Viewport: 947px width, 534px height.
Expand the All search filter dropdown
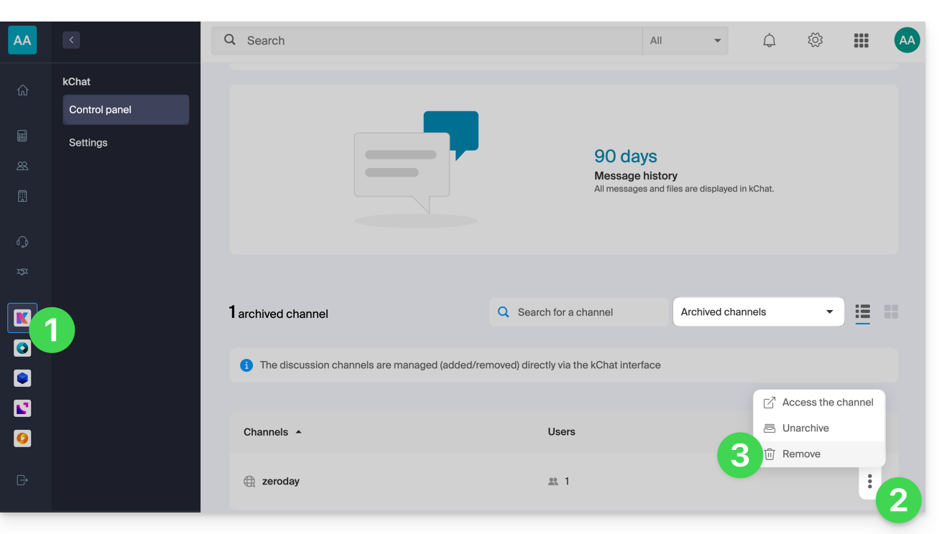point(685,41)
